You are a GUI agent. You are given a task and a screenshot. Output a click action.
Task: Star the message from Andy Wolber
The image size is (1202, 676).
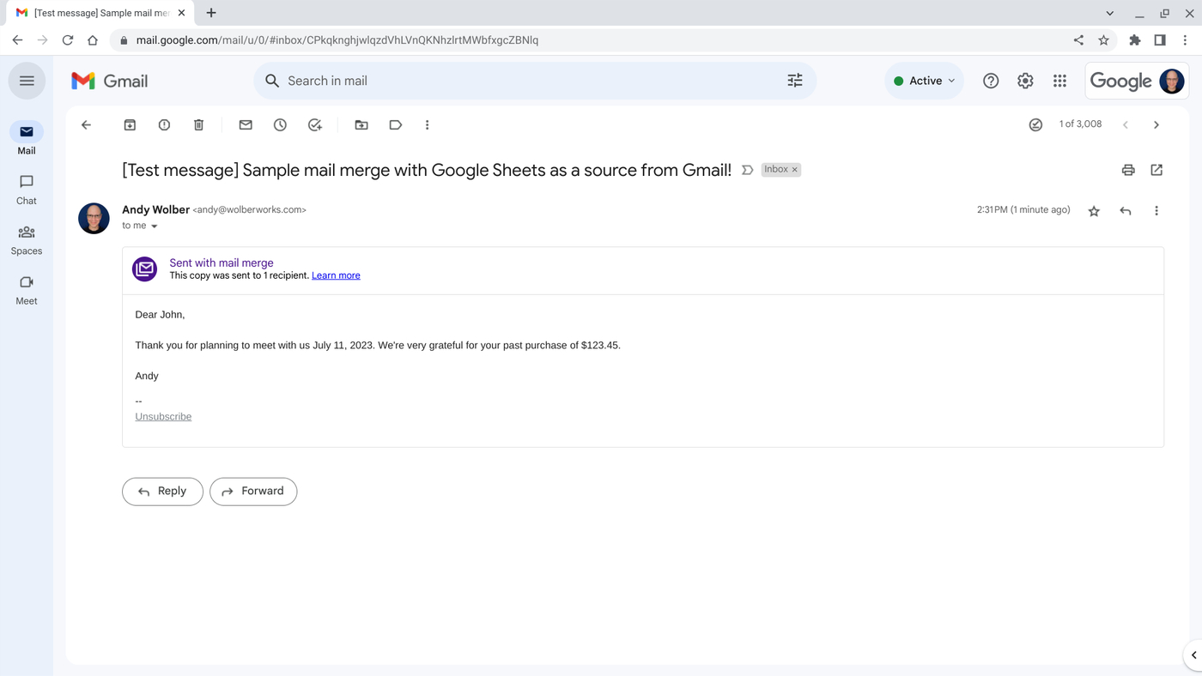(1094, 210)
